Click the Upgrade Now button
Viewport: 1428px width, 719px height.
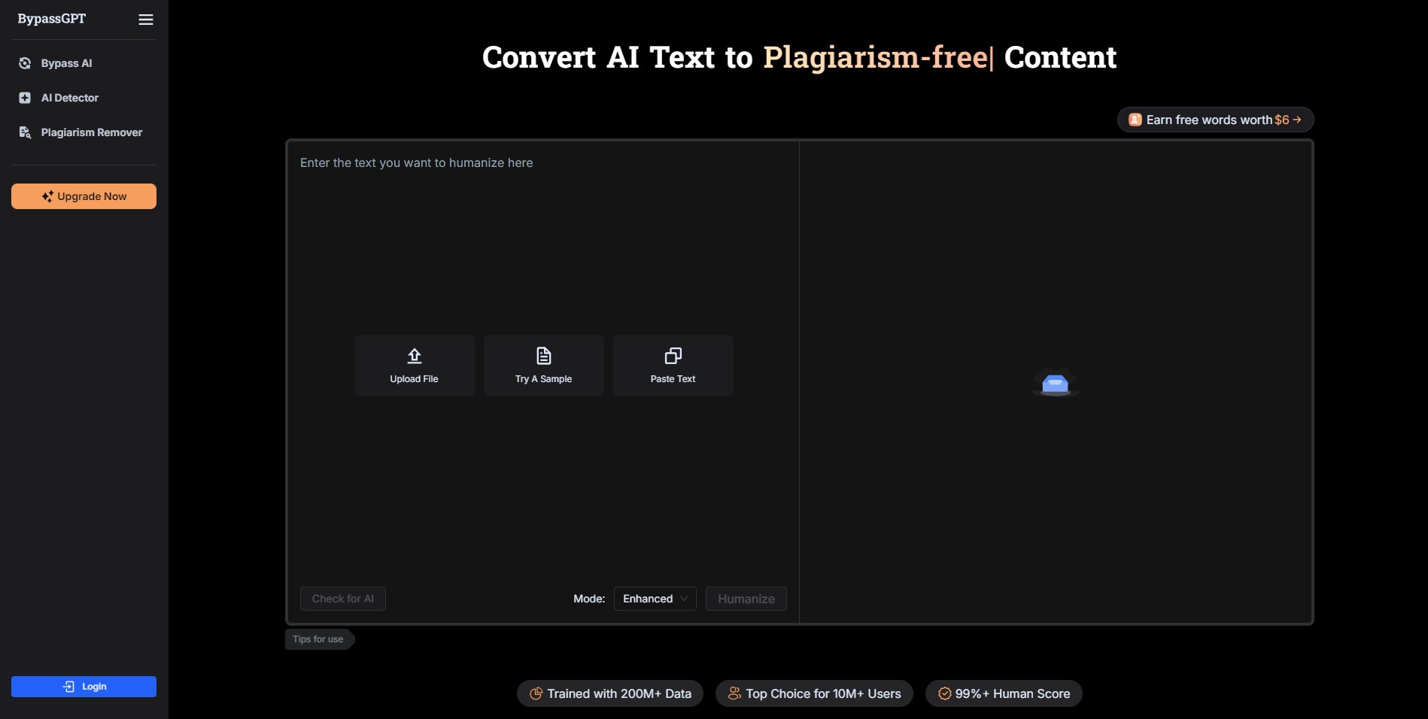84,196
